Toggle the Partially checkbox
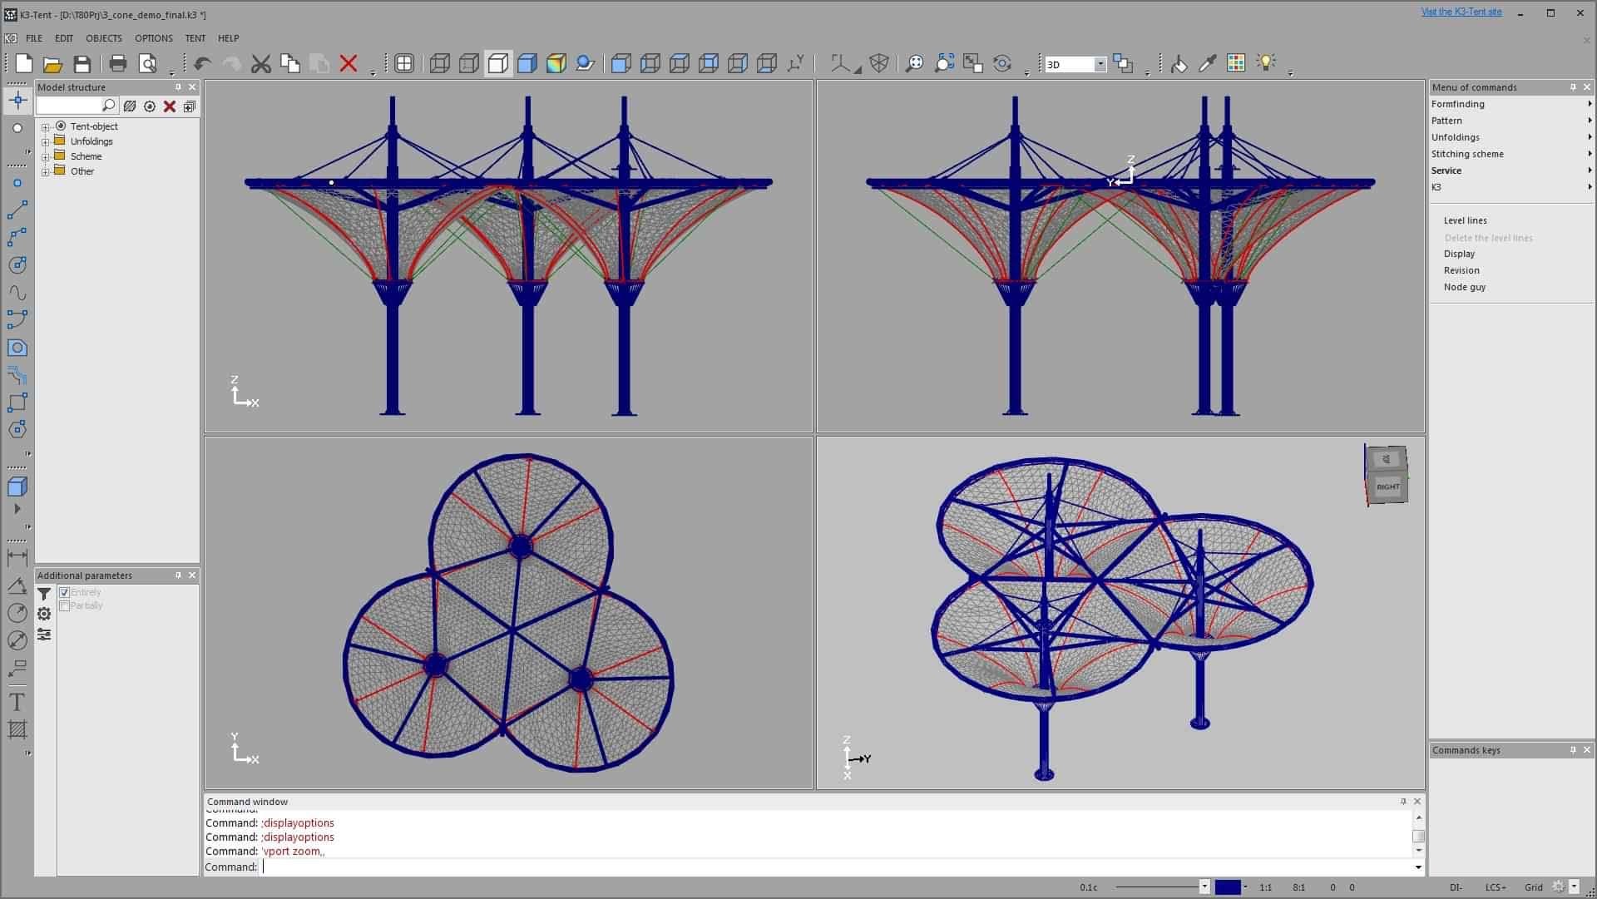 (x=65, y=605)
